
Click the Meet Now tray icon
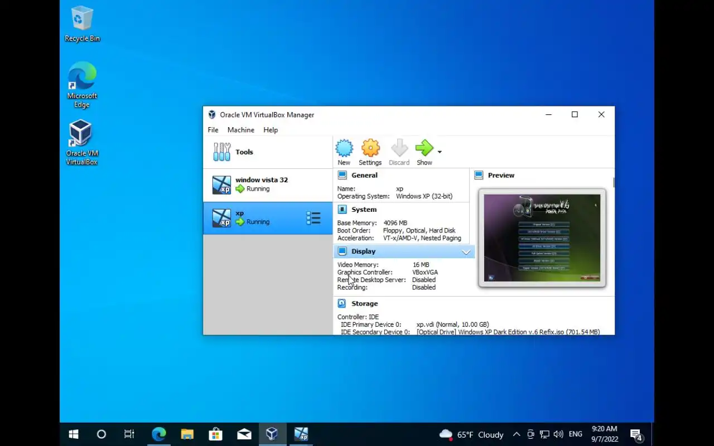coord(530,434)
